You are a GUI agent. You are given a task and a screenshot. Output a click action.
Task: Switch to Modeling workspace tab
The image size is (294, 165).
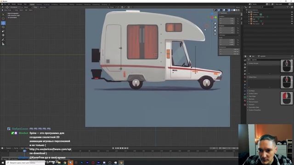39,4
